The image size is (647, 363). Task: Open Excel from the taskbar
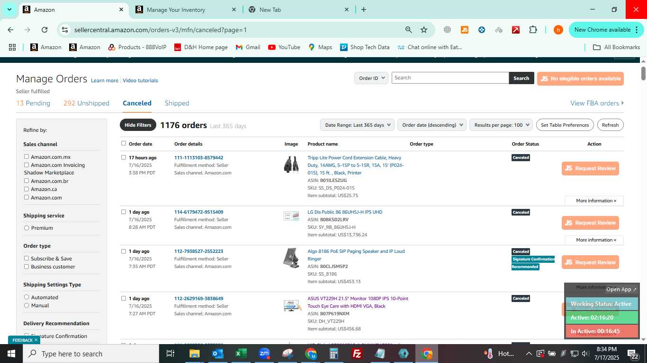pos(241,354)
